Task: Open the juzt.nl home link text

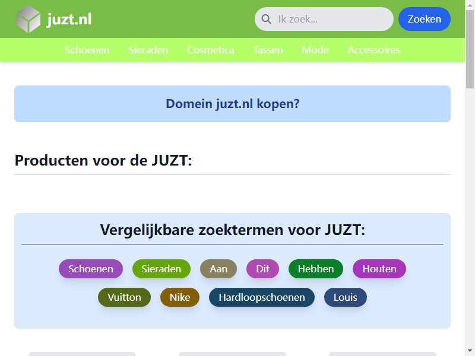Action: point(69,19)
